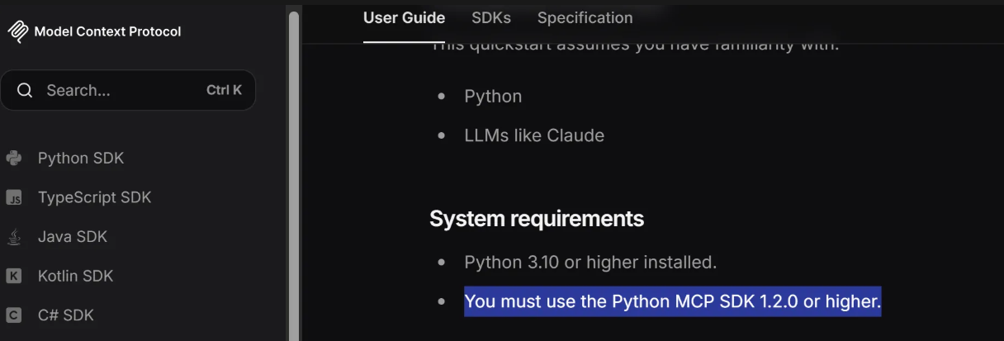The width and height of the screenshot is (1004, 341).
Task: Select the C# SDK sidebar entry
Action: pyautogui.click(x=65, y=315)
